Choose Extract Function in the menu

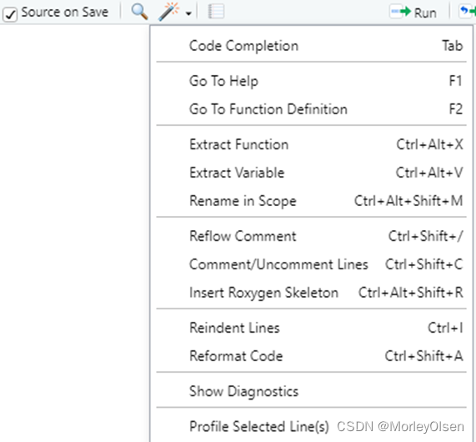click(312, 144)
